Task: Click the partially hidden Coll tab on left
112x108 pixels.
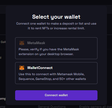Action: tap(3, 42)
